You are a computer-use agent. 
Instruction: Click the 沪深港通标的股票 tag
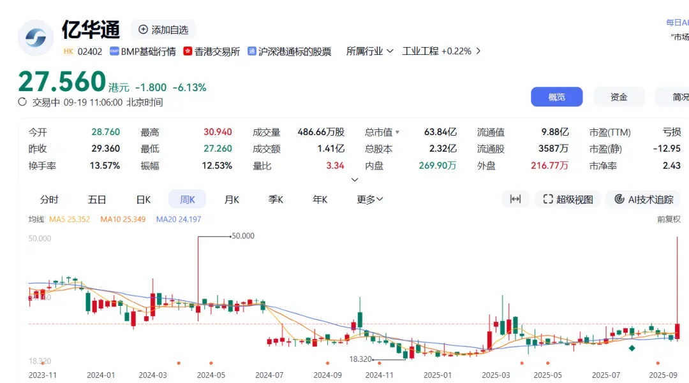click(290, 52)
